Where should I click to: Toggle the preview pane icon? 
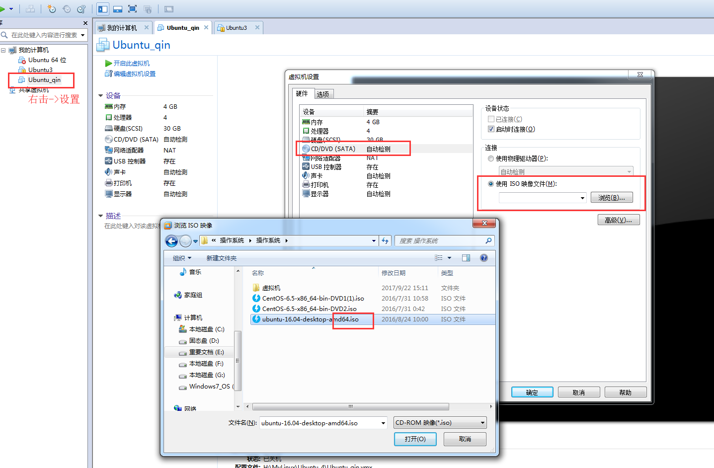[x=466, y=258]
